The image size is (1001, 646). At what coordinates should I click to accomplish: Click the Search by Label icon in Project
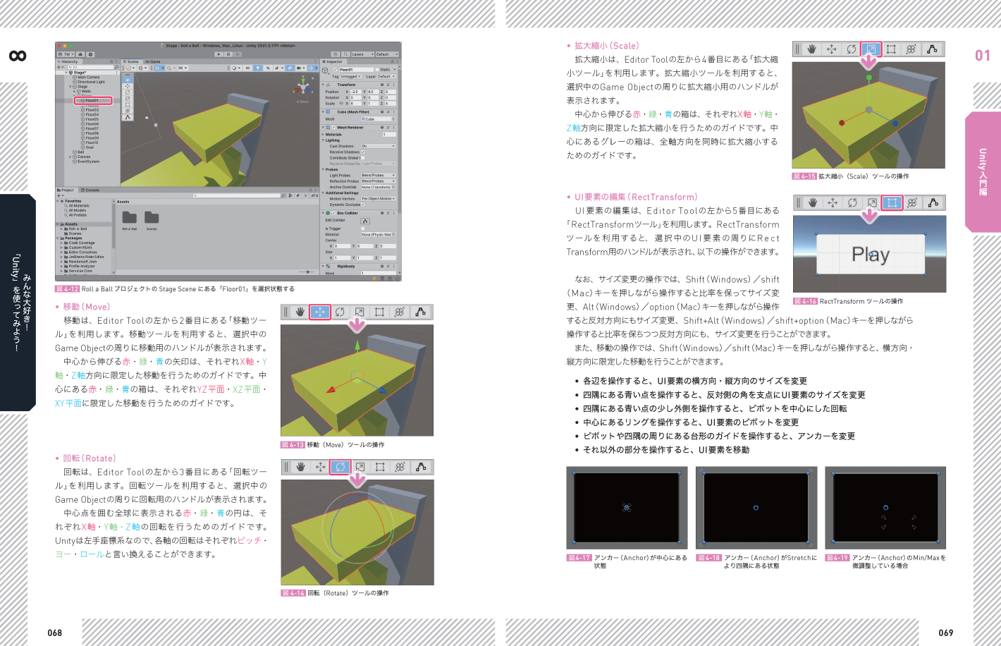pos(298,195)
